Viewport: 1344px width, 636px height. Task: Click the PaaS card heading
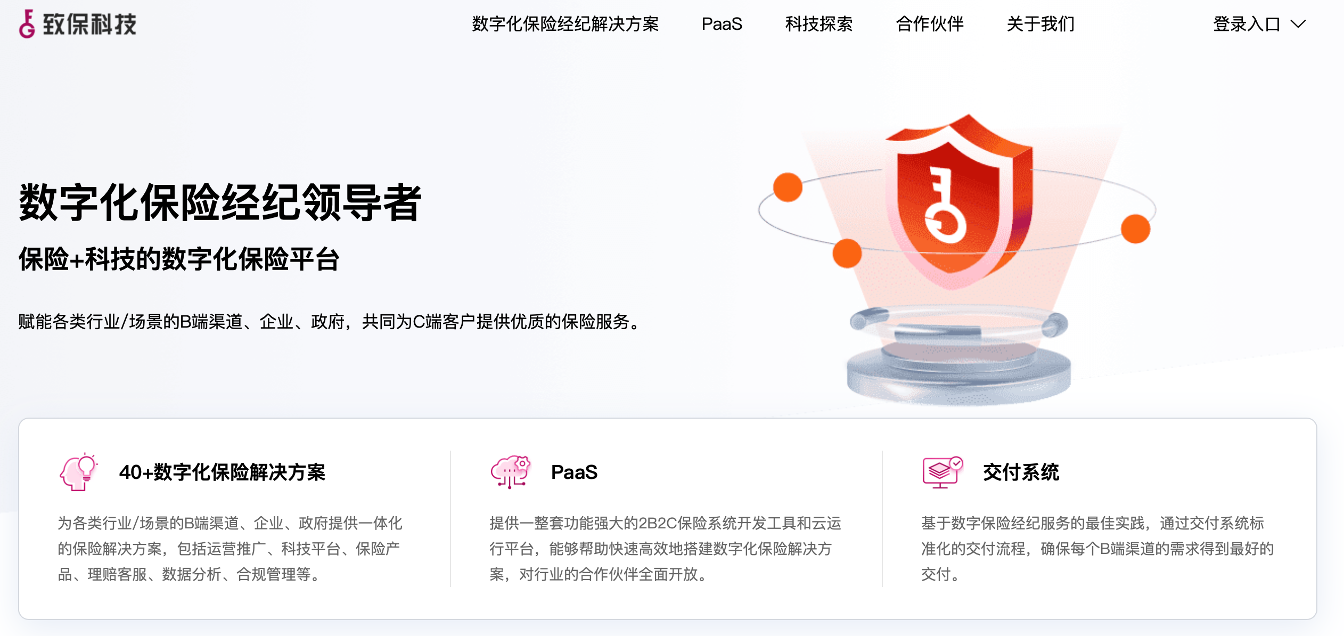[574, 472]
